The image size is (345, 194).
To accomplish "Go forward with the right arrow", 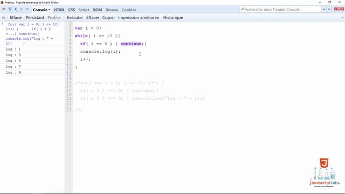I will point(22,9).
